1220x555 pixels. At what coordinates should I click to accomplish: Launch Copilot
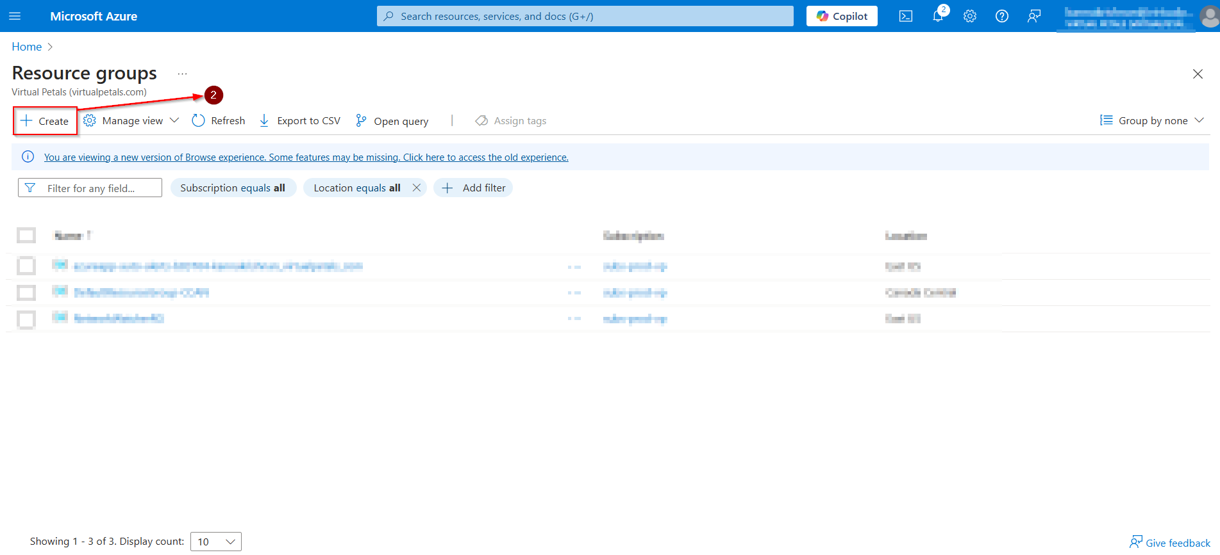tap(842, 16)
